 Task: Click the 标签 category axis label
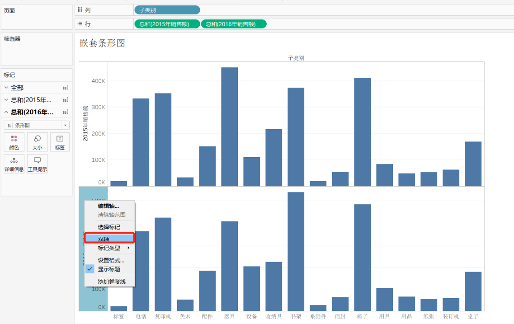pos(118,316)
